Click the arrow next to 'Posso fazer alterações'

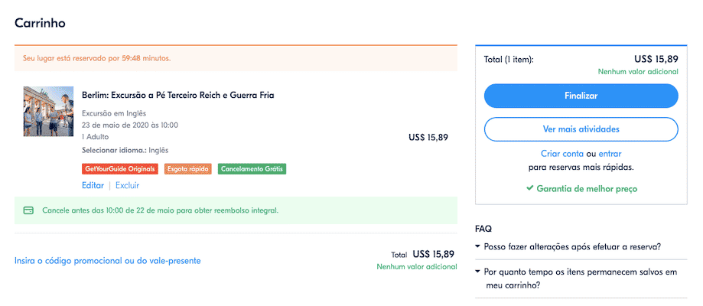tap(478, 247)
